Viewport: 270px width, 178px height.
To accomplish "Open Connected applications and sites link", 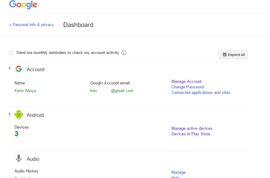I will [x=201, y=92].
